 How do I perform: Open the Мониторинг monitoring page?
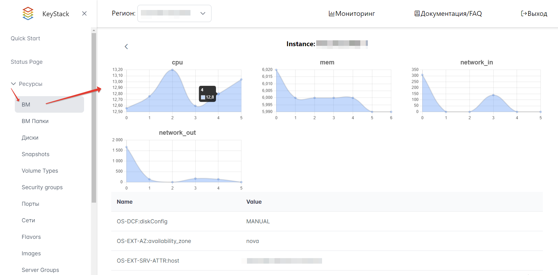click(352, 13)
